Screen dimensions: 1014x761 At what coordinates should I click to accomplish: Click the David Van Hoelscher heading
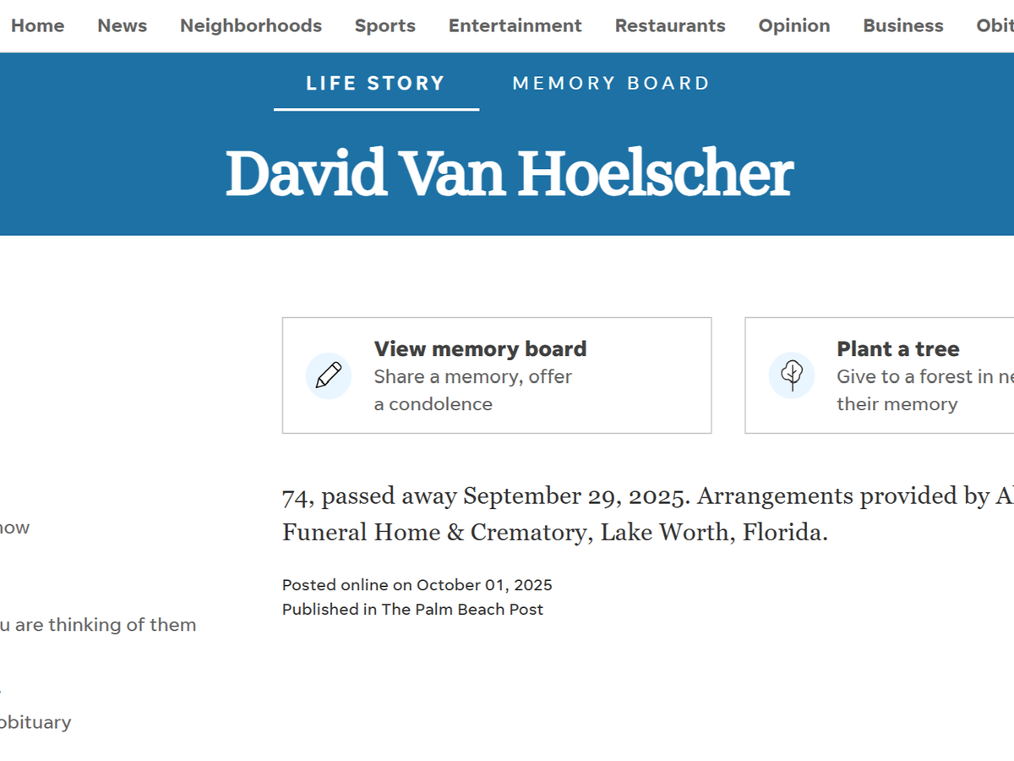click(x=510, y=174)
